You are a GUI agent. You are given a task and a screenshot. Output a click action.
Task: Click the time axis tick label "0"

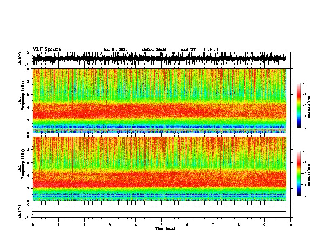click(x=33, y=225)
